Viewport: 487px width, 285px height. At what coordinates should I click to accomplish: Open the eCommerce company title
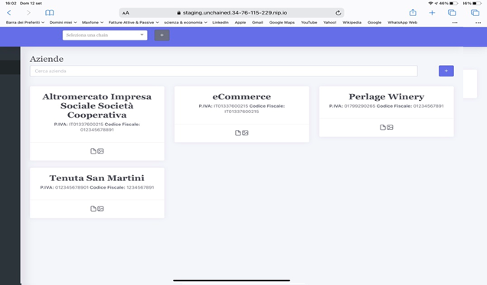(242, 96)
